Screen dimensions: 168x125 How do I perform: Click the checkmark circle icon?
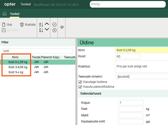[54, 25]
